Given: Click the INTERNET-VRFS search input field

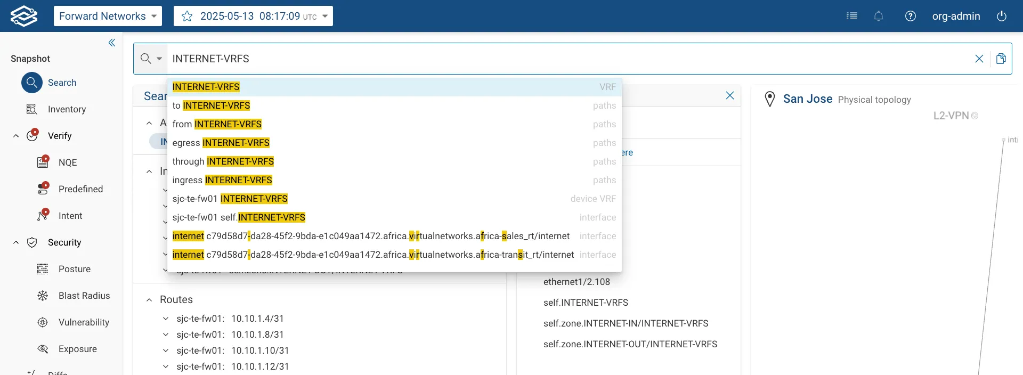Looking at the screenshot, I should (567, 59).
